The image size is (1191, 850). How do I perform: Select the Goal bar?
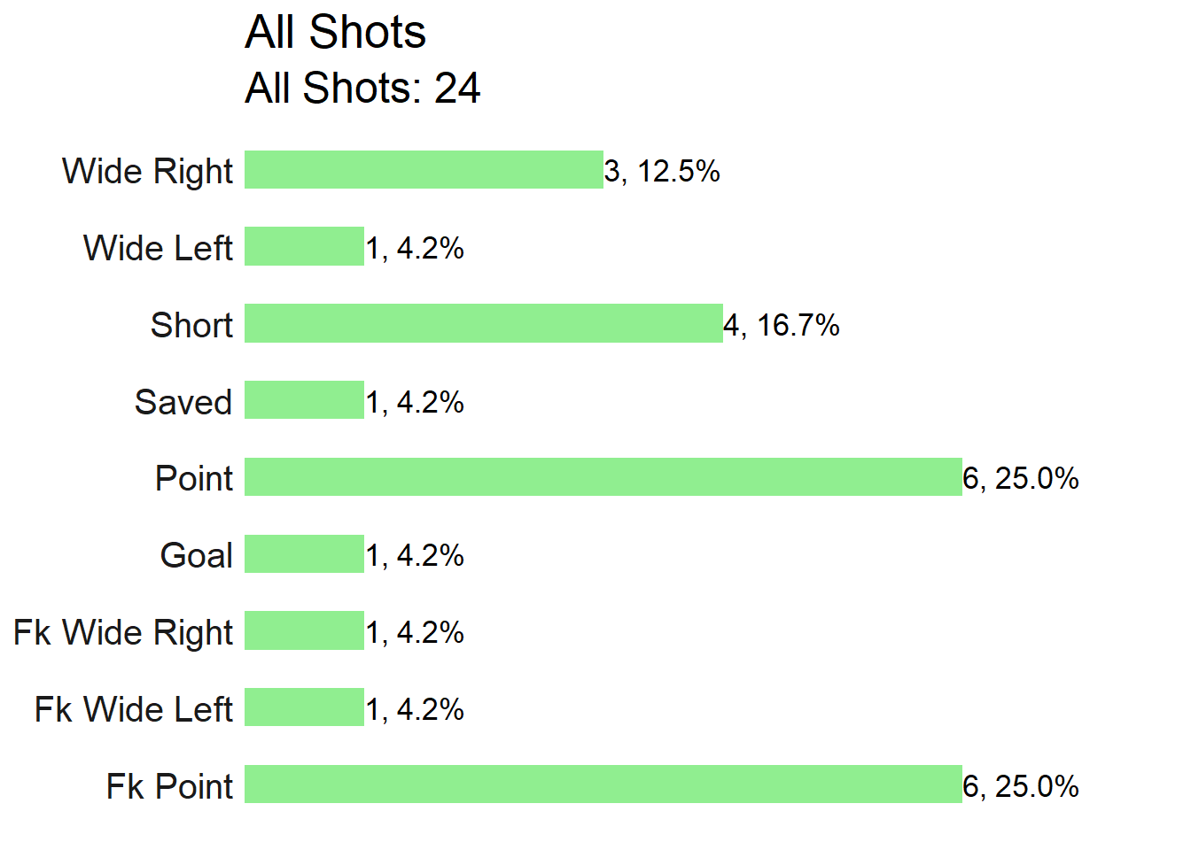[304, 554]
